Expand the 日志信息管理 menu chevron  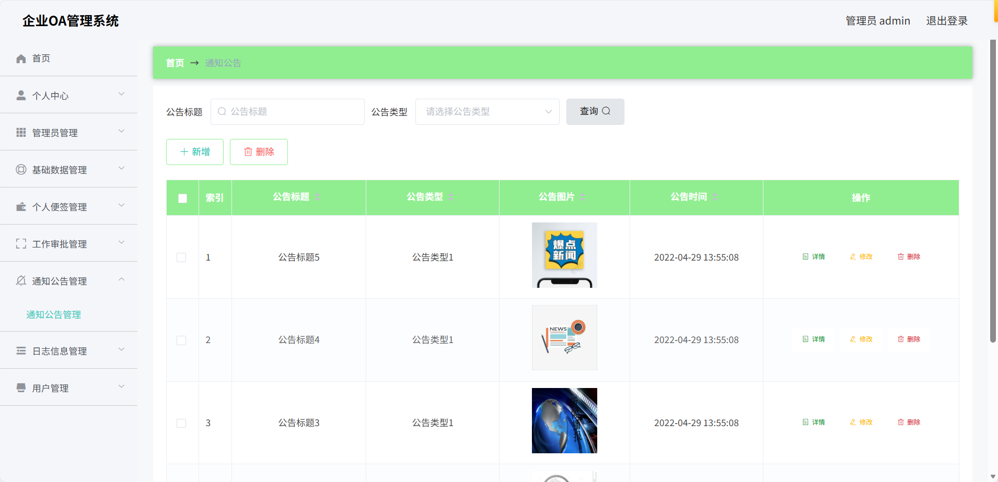(x=121, y=349)
